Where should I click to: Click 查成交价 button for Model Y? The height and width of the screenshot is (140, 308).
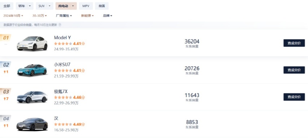[294, 43]
